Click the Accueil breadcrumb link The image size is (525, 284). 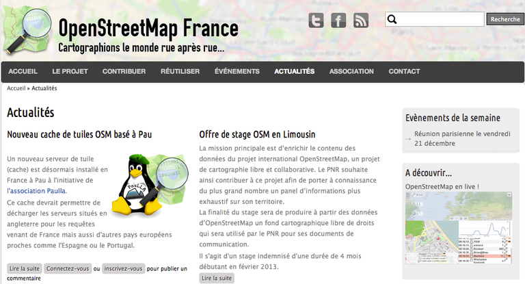(16, 88)
